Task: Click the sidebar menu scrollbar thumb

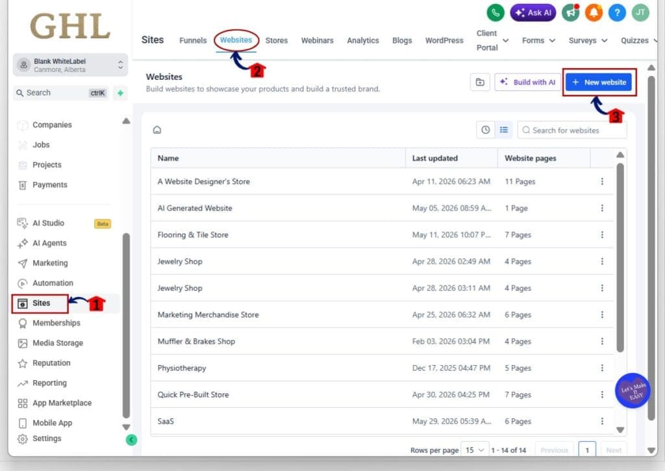Action: pyautogui.click(x=126, y=326)
